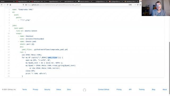Screen dimensions: 170x96
Task: Open the tracking protection shield icon
Action: [x=23, y=5]
